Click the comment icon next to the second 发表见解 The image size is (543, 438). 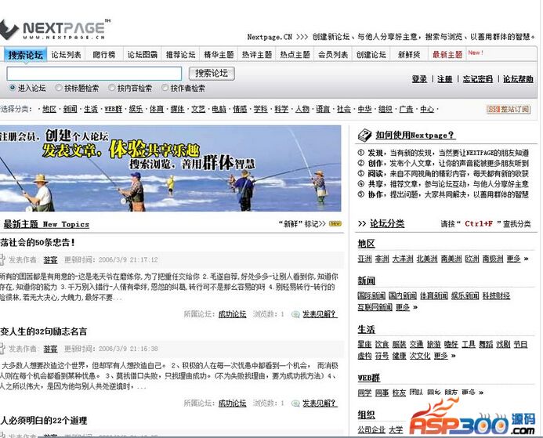295,404
